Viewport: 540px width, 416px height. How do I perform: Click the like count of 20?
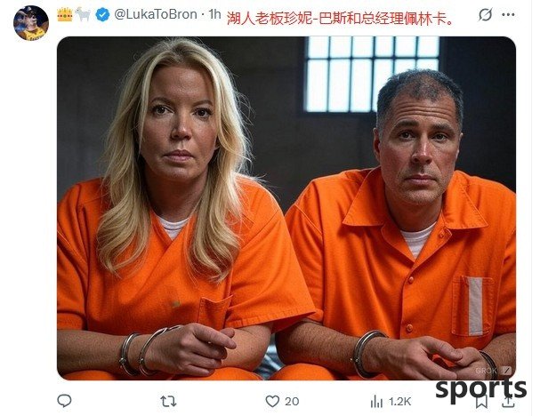click(x=292, y=402)
